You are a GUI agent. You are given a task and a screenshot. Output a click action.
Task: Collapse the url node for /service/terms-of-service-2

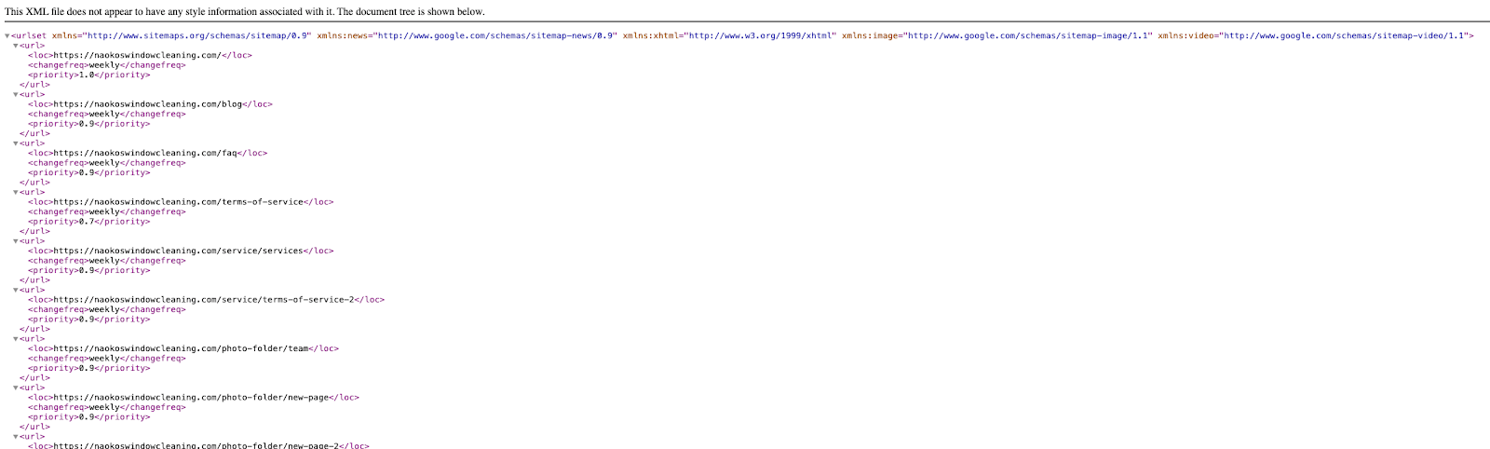(16, 290)
